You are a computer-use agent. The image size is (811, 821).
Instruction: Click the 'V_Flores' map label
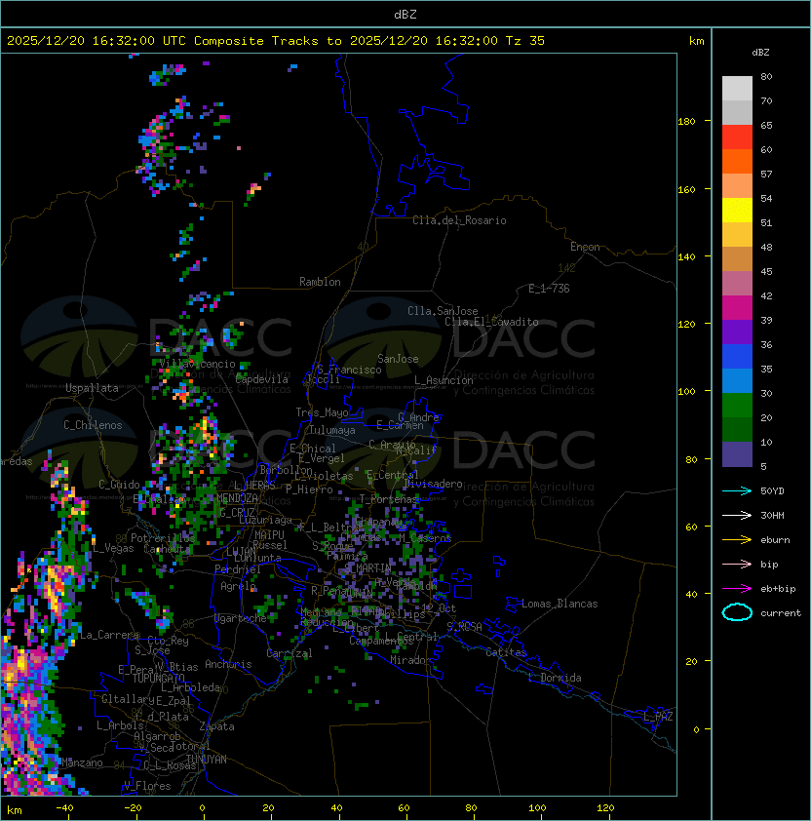point(147,786)
